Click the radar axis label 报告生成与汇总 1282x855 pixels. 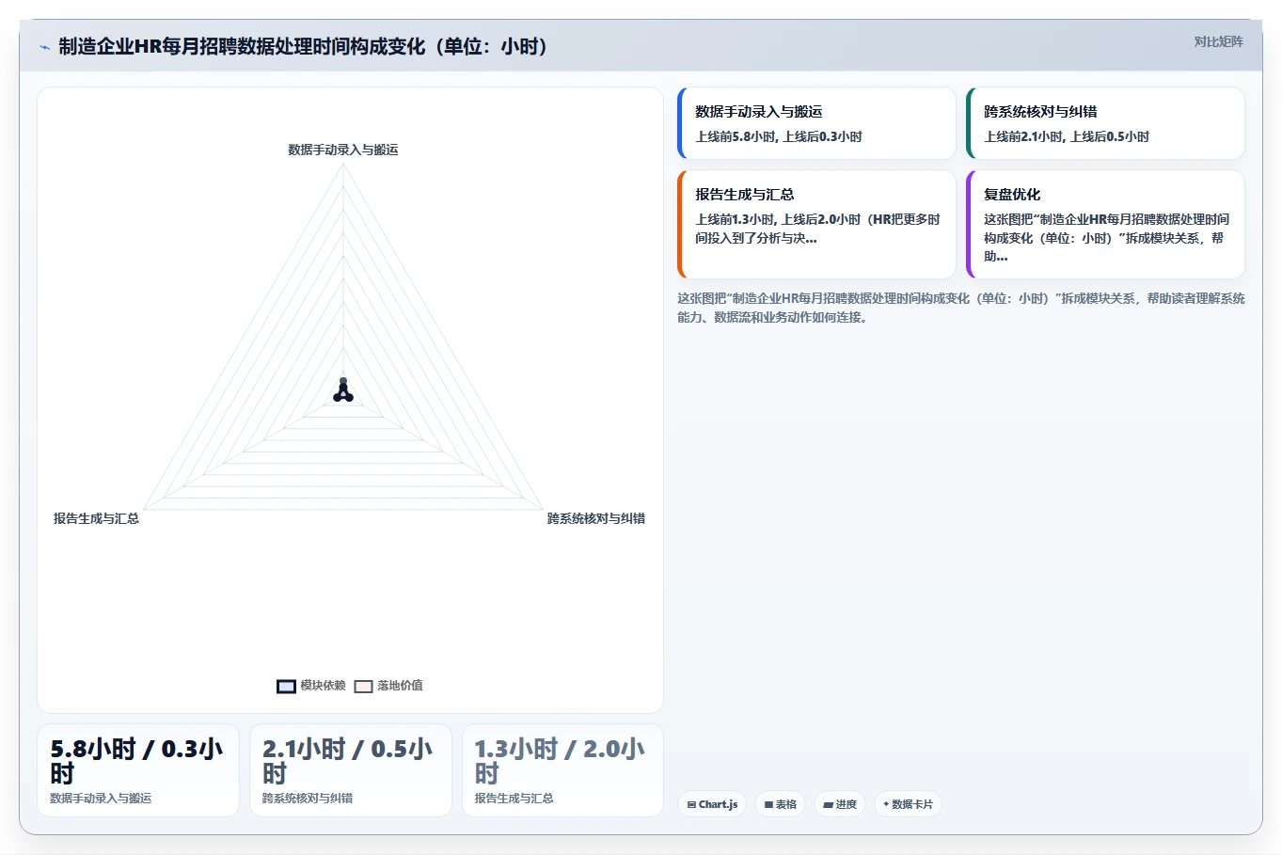[96, 518]
